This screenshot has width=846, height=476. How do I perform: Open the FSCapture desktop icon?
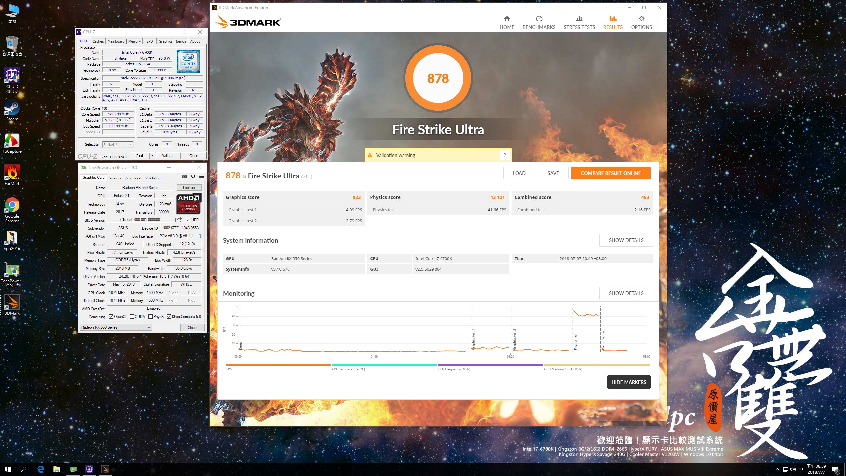click(x=12, y=143)
